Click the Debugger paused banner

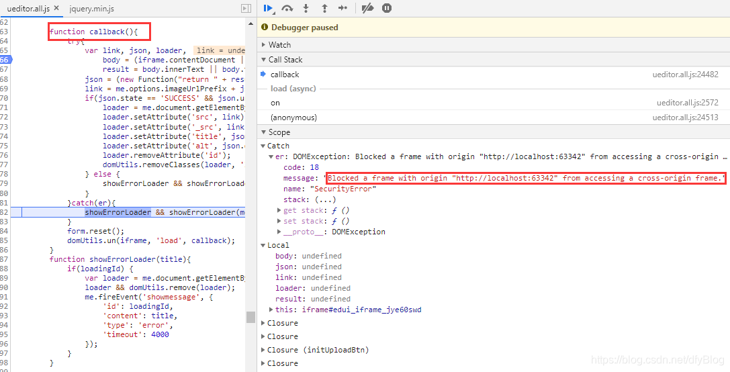494,28
